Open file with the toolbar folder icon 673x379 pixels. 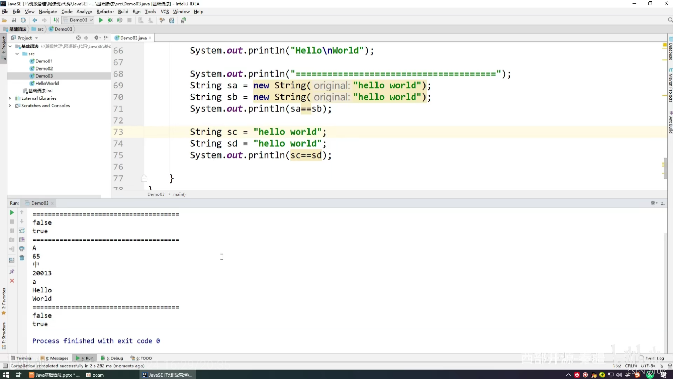[x=4, y=20]
